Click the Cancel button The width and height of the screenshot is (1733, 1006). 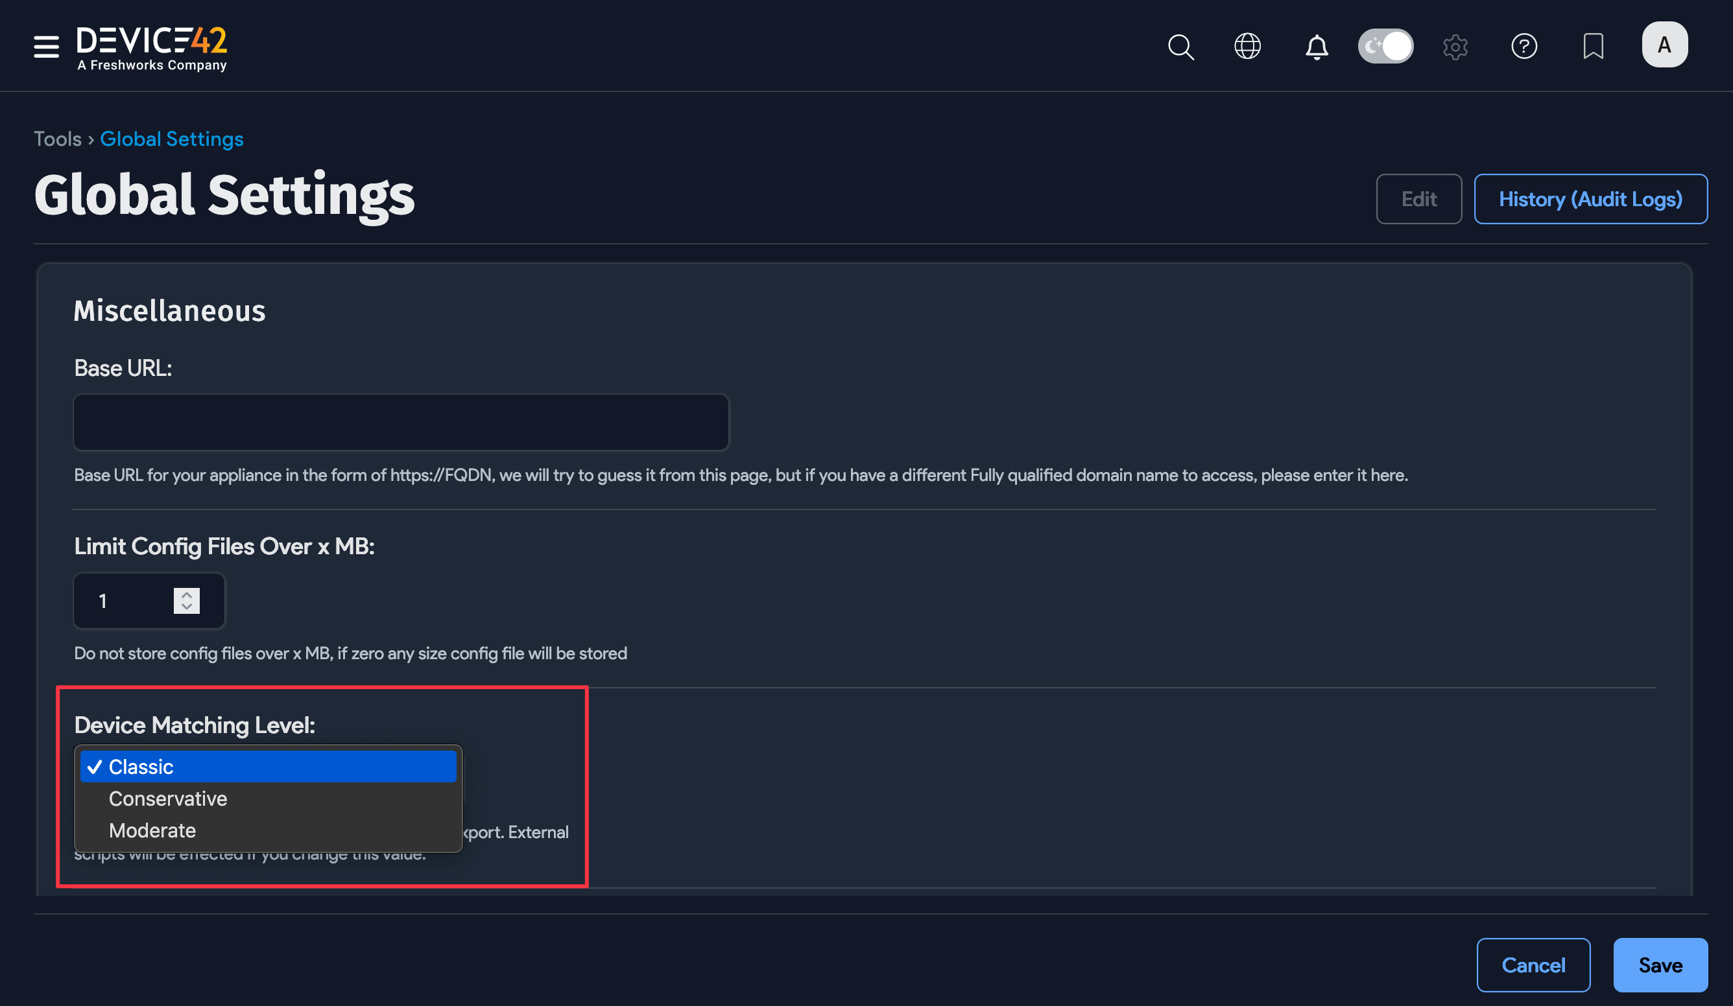[1533, 965]
